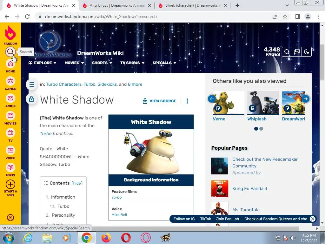Click the page protection lock icon
The height and width of the screenshot is (244, 325).
point(31,99)
